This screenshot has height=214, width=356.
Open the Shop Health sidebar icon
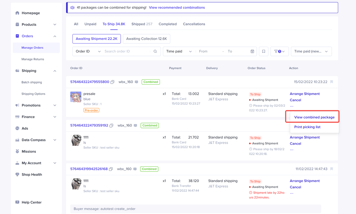[x=17, y=174]
